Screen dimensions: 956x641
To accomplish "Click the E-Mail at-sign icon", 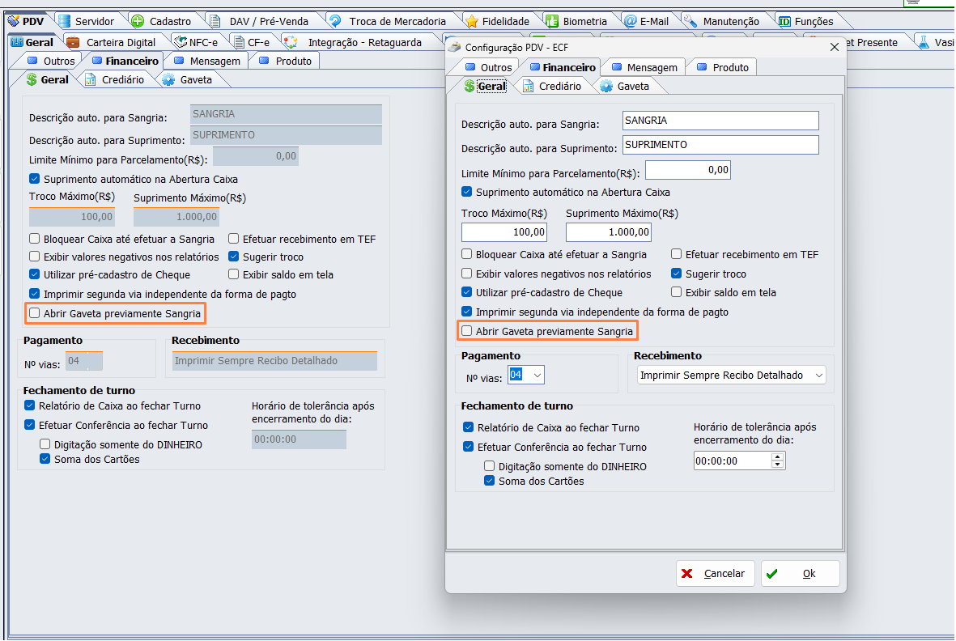I will [628, 22].
